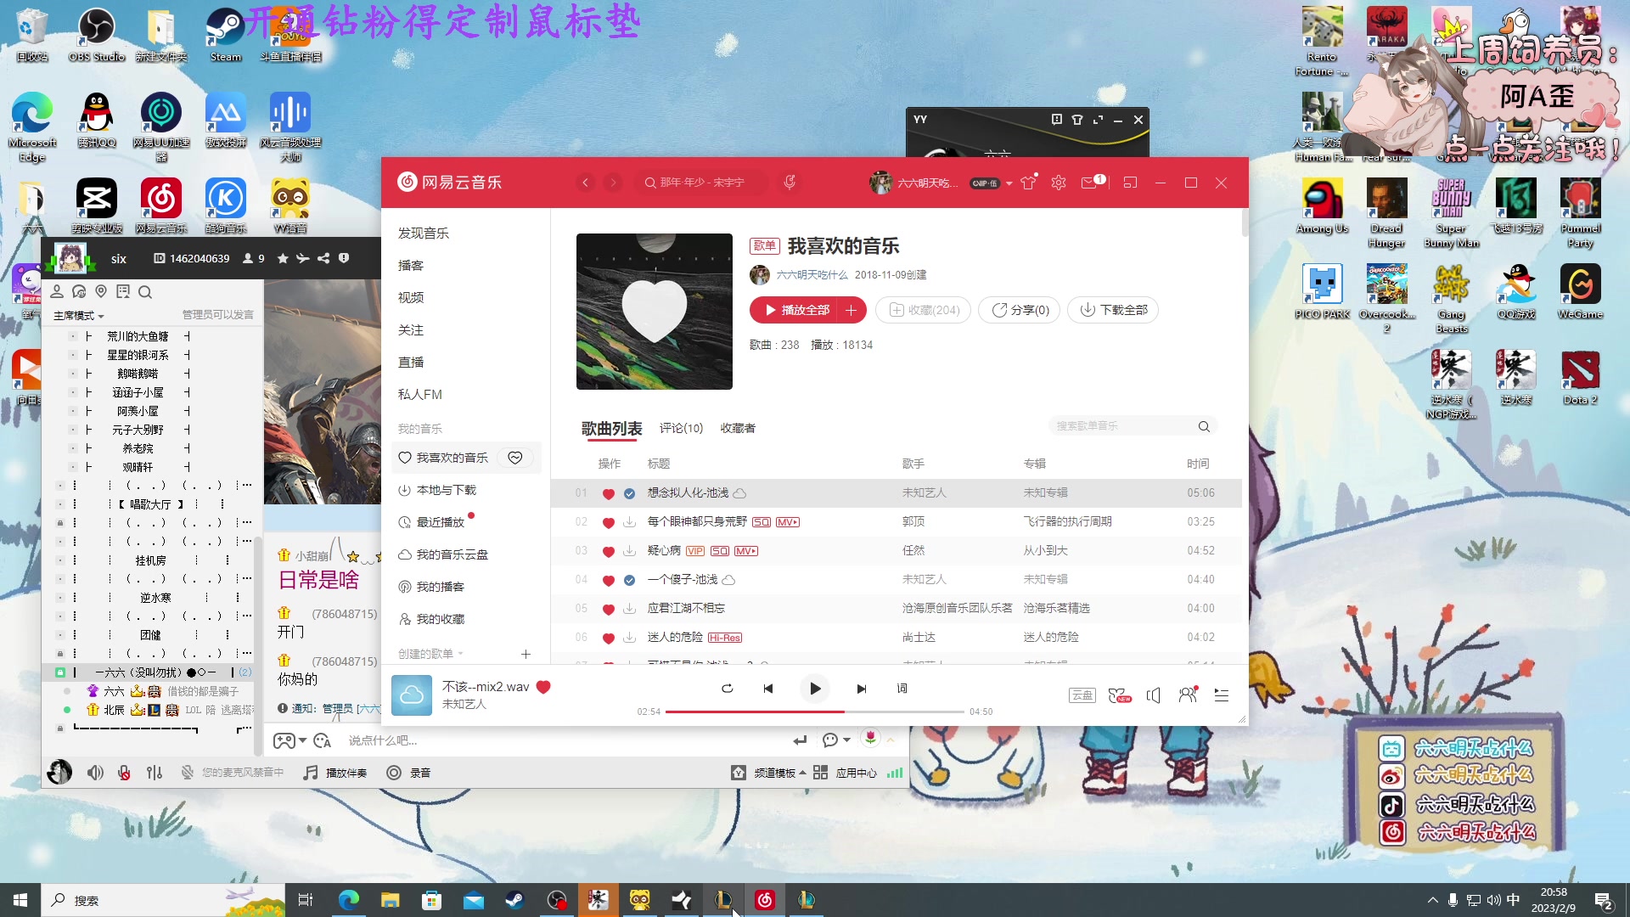Click 录音 record button in YY
This screenshot has width=1630, height=917.
[408, 773]
